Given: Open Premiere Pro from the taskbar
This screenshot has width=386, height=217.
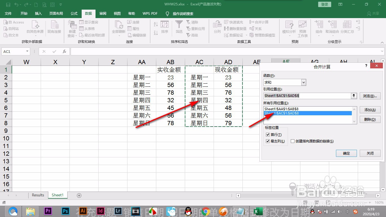Looking at the screenshot, I should click(48, 211).
